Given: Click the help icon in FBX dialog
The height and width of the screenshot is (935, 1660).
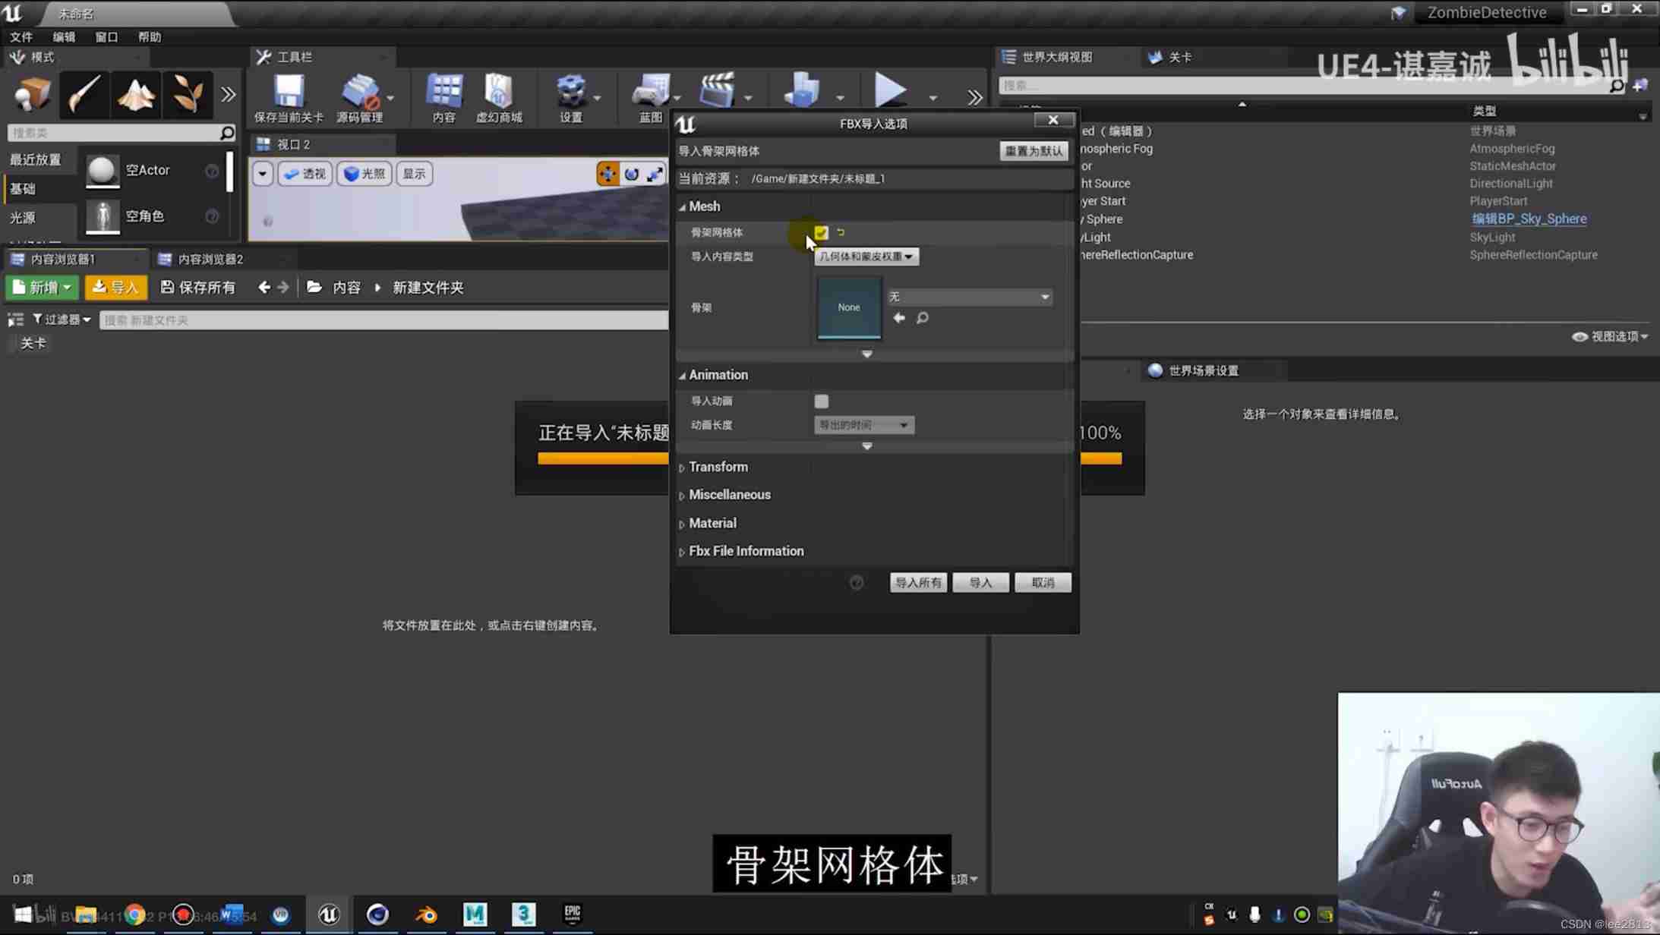Looking at the screenshot, I should [x=857, y=582].
